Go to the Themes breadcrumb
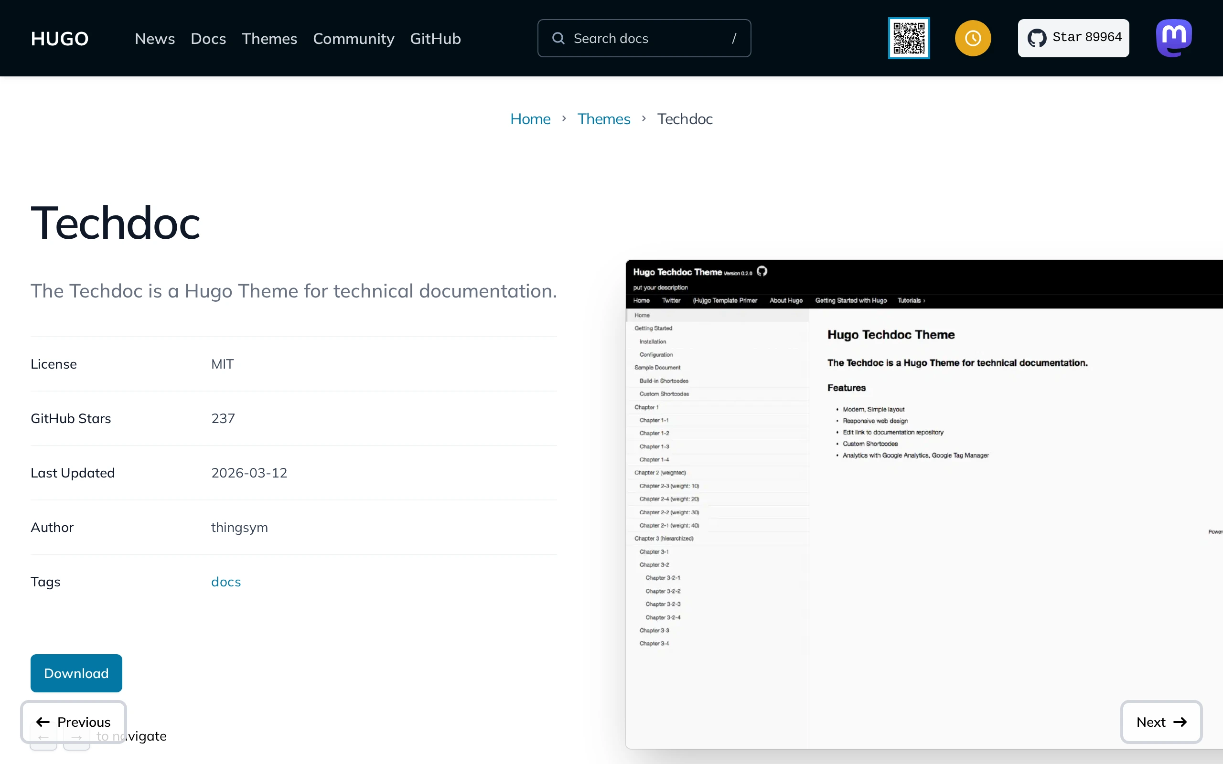 (603, 119)
